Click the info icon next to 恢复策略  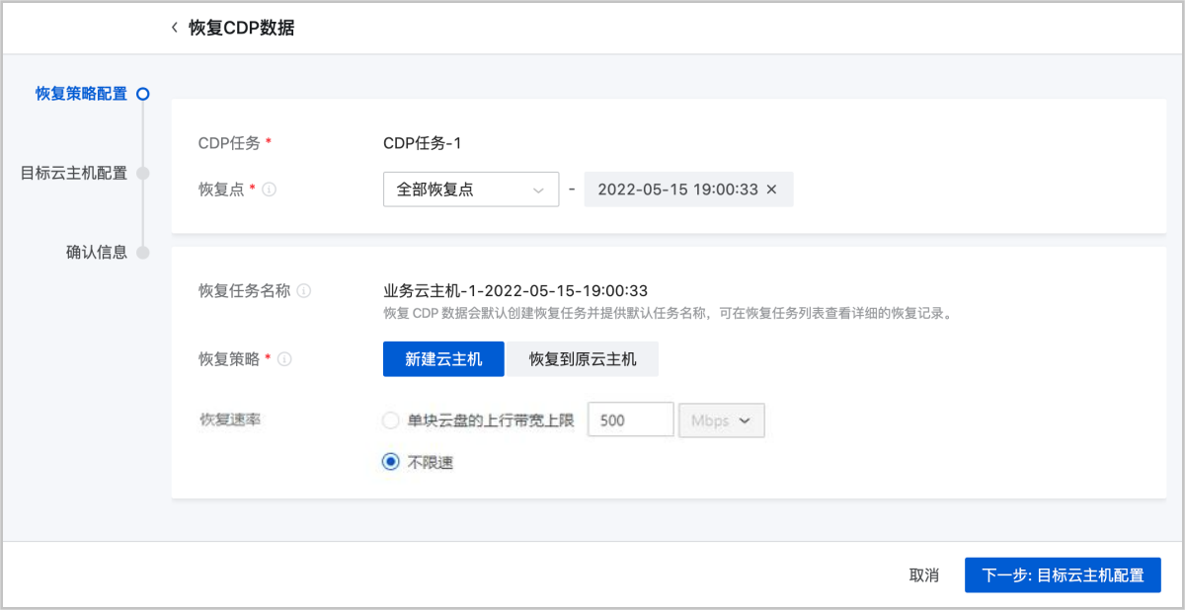(284, 360)
